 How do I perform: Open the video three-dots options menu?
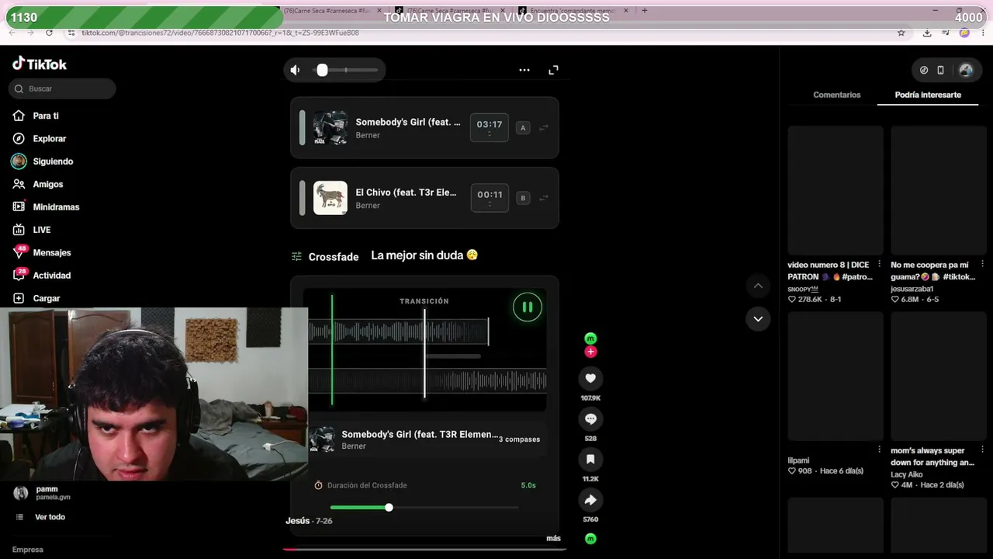(x=524, y=70)
